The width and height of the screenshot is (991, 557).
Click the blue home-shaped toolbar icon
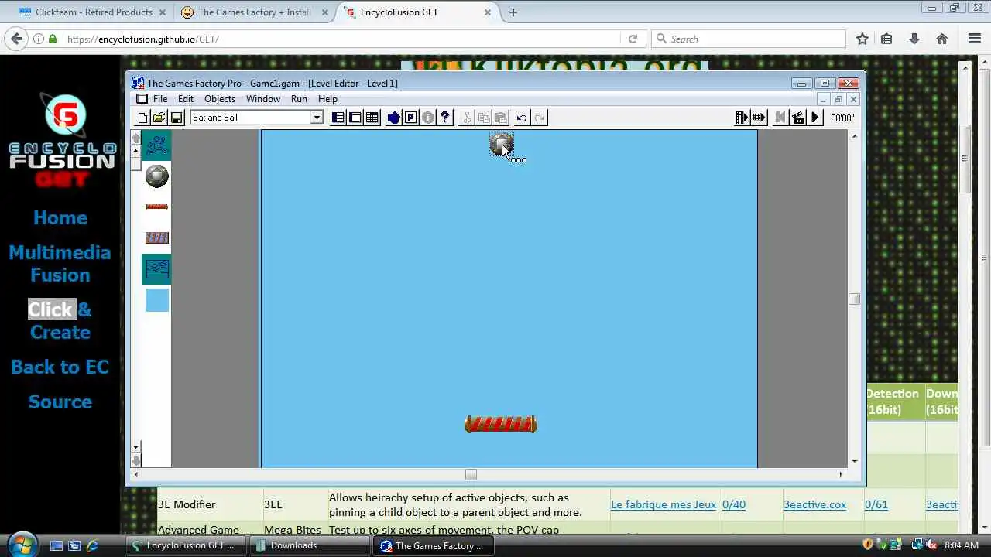pyautogui.click(x=394, y=118)
